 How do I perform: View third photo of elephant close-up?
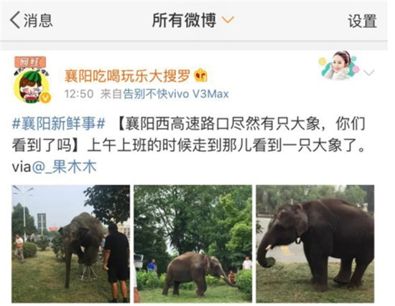[x=315, y=244]
